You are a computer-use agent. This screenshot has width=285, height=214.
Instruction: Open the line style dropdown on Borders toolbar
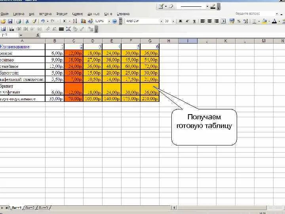pos(207,7)
